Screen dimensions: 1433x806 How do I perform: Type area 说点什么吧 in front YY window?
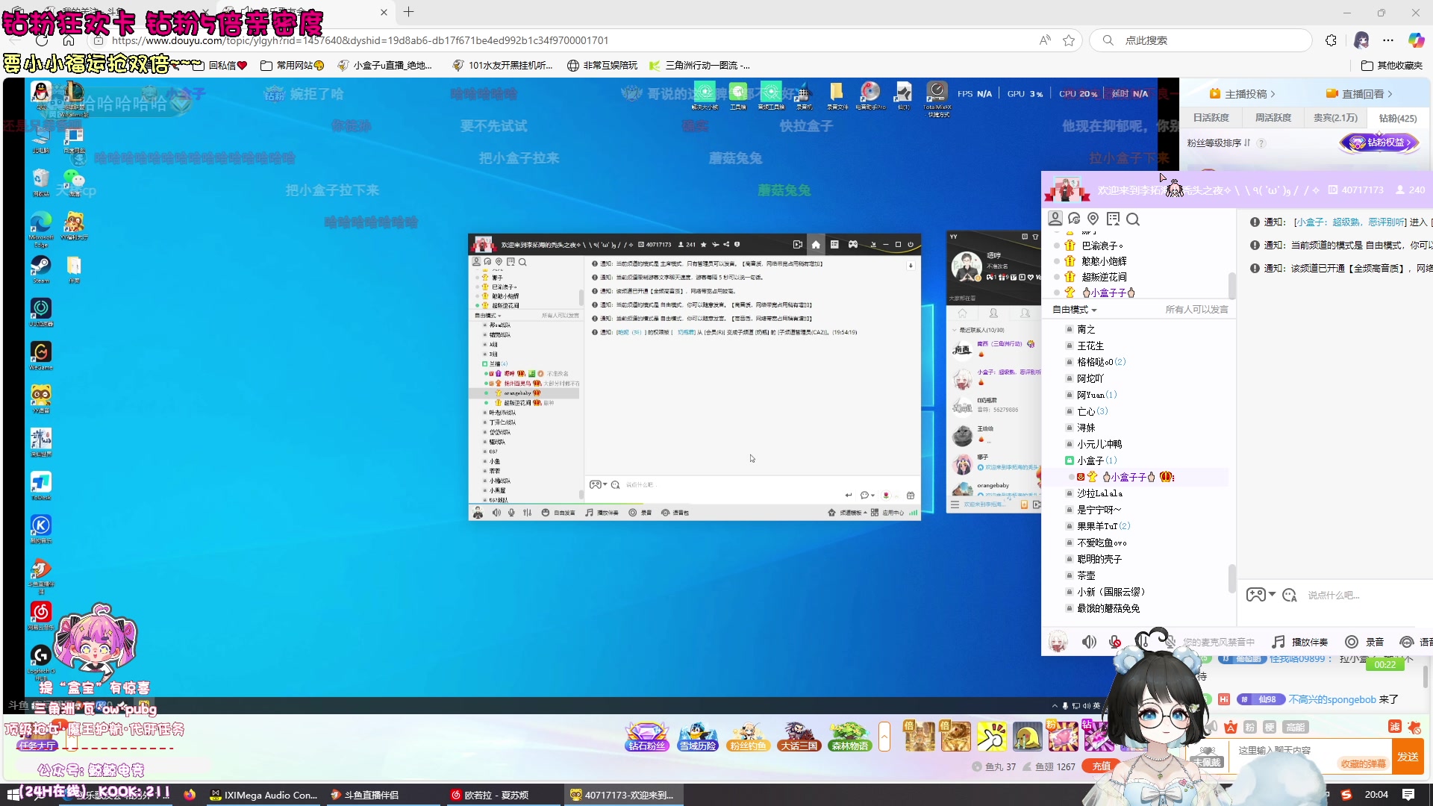1334,596
